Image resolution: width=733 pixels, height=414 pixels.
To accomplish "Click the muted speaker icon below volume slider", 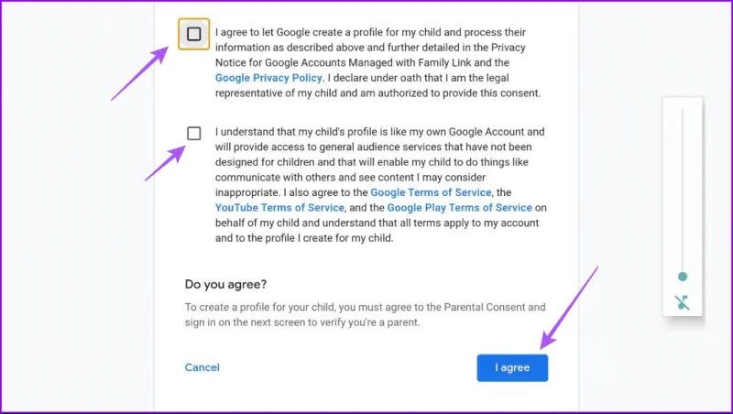I will [x=683, y=303].
